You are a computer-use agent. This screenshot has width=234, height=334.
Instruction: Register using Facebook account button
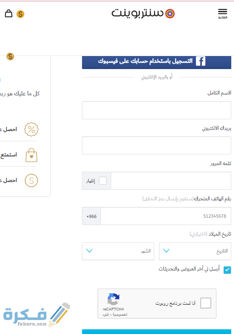tap(156, 62)
